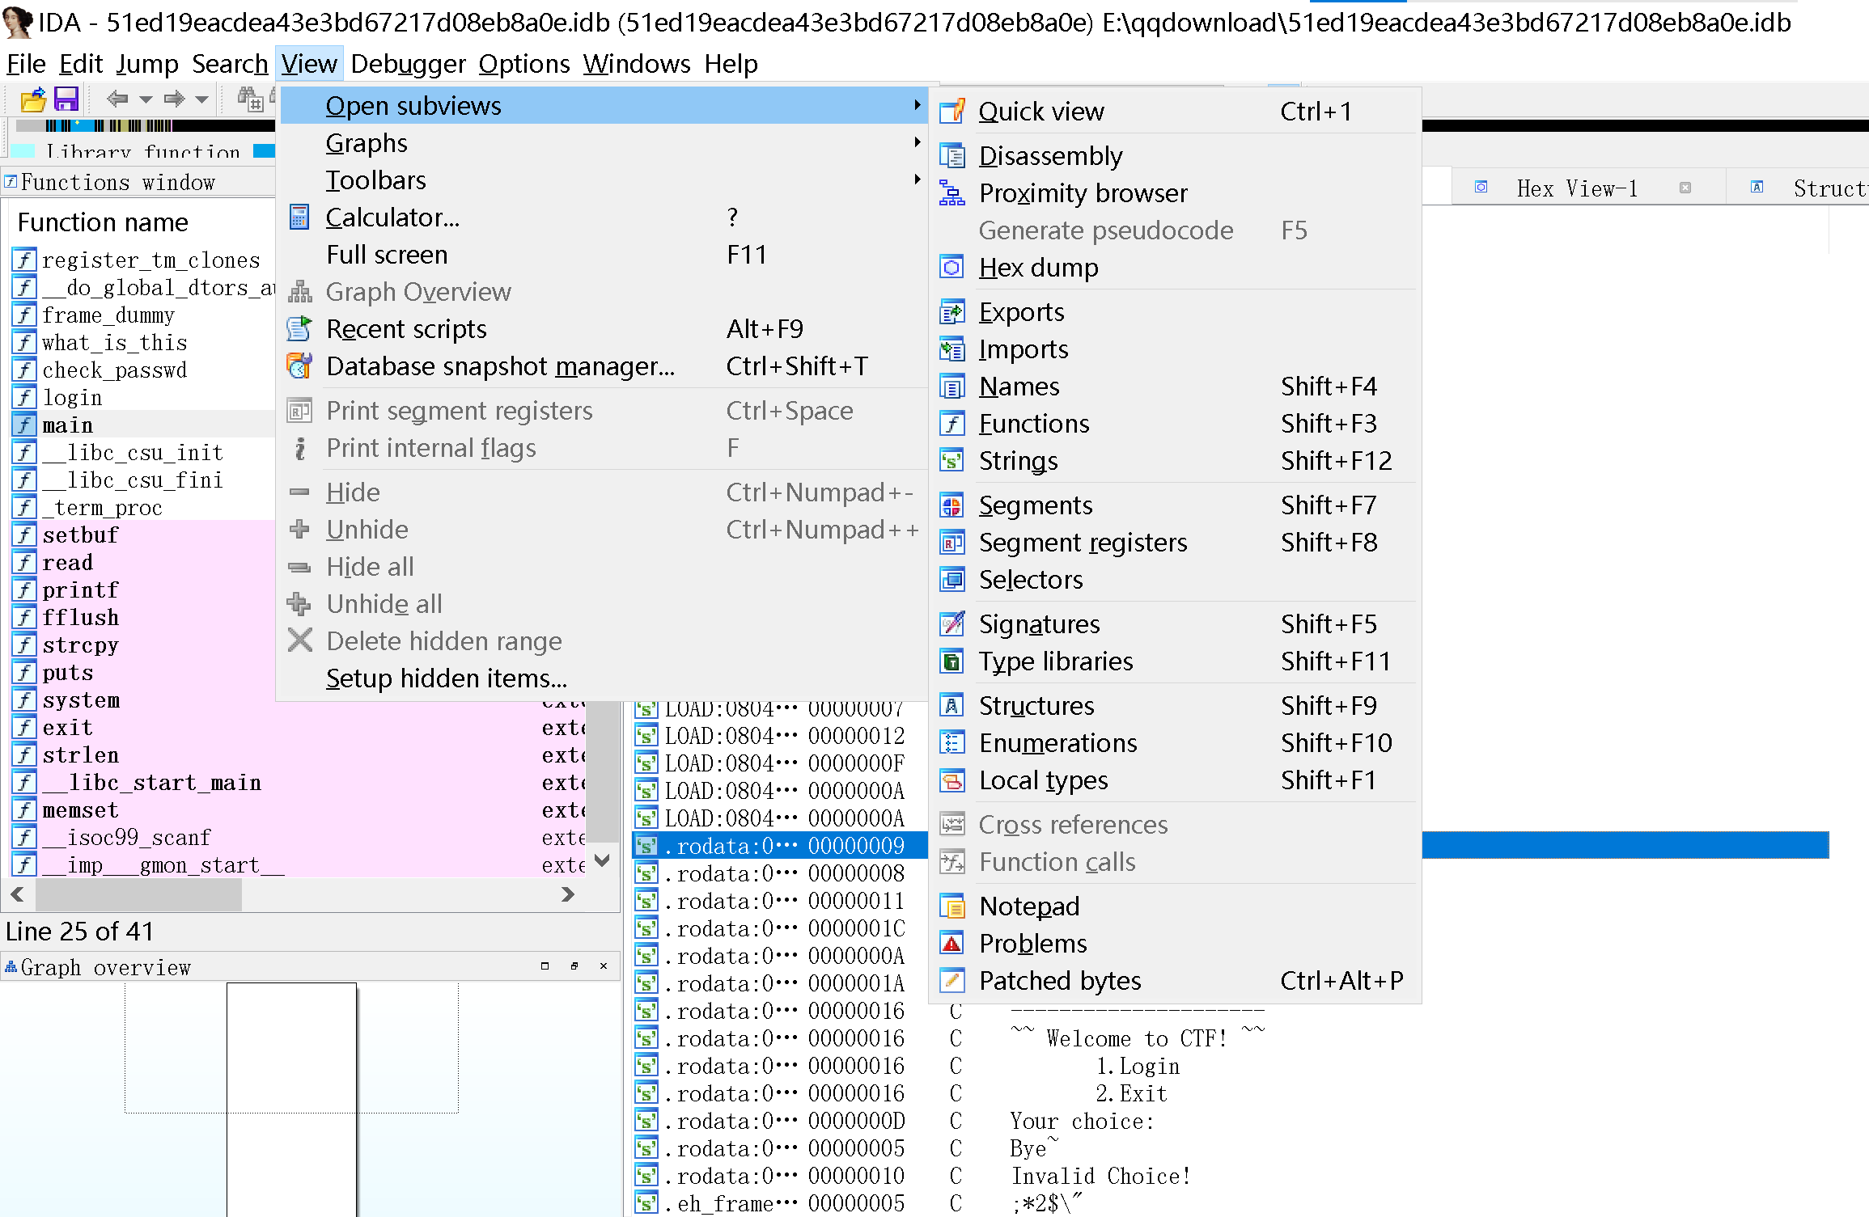Switch to the Hex View-1 tab

coord(1576,188)
